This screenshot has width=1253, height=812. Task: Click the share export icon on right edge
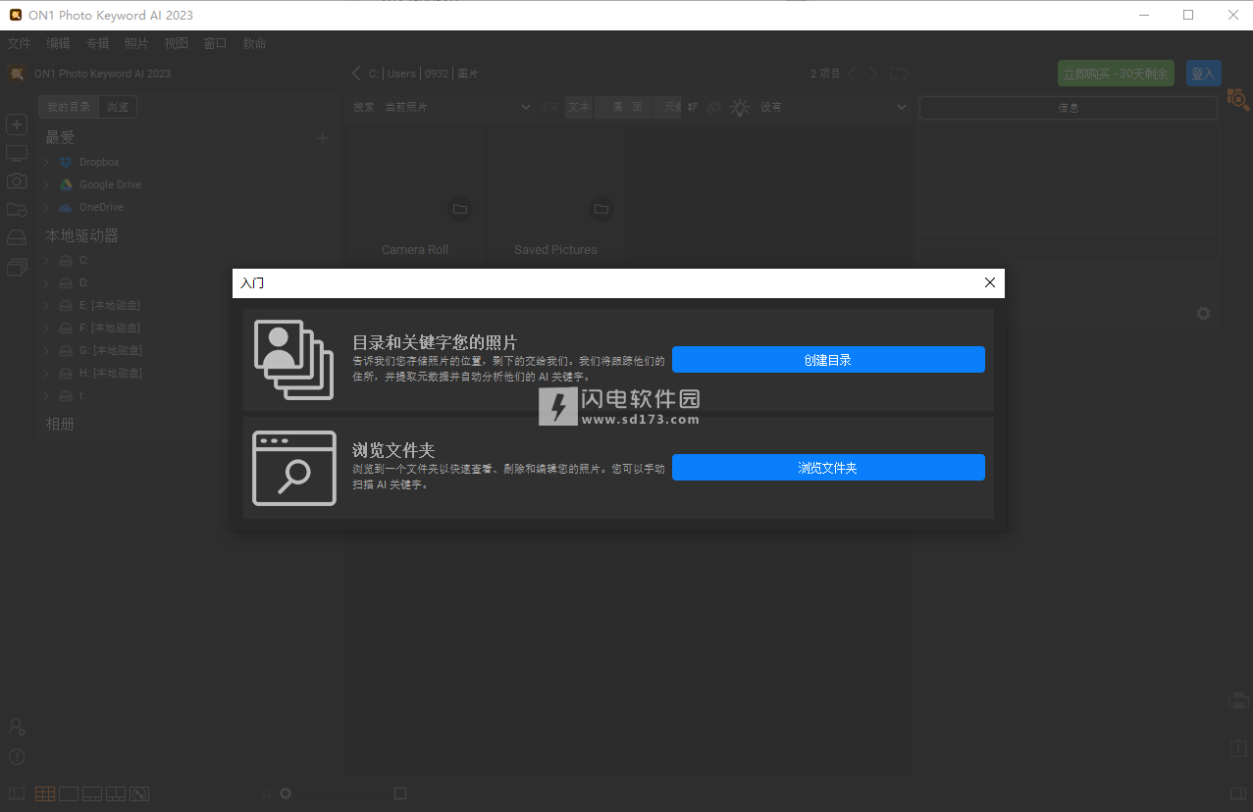[x=1238, y=747]
